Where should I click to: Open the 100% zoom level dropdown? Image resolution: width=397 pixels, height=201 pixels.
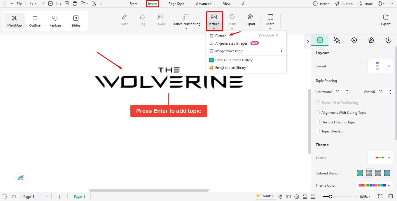(365, 197)
